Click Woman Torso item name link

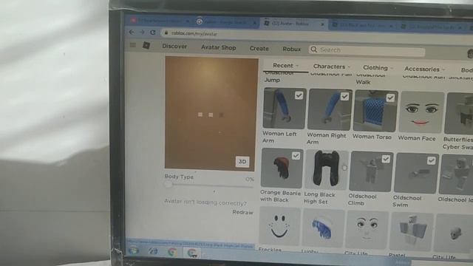pyautogui.click(x=372, y=137)
